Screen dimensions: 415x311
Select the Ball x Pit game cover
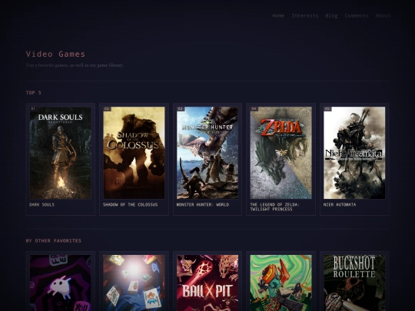pyautogui.click(x=207, y=283)
